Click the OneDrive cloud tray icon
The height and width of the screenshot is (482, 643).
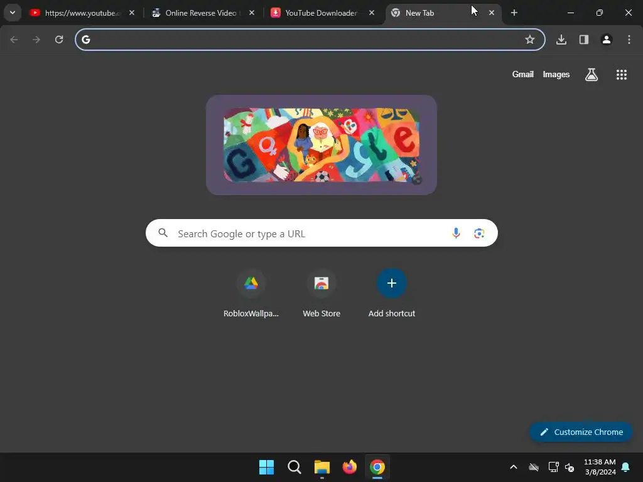tap(534, 467)
